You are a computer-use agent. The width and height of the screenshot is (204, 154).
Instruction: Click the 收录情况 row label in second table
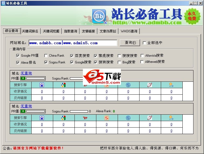(21, 124)
